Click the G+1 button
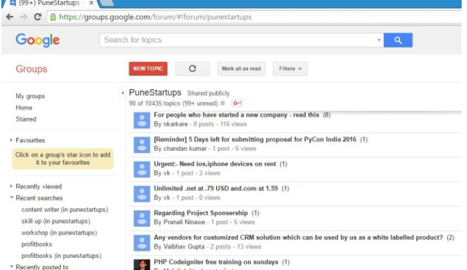 pos(237,103)
